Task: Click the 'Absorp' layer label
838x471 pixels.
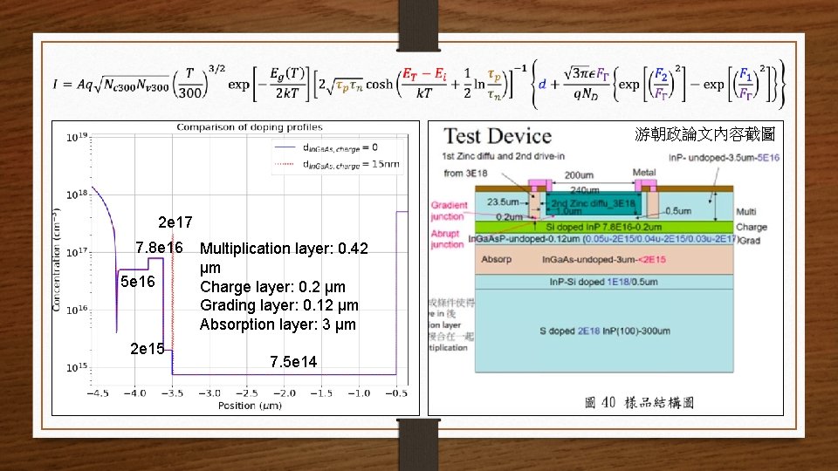Action: pyautogui.click(x=496, y=260)
